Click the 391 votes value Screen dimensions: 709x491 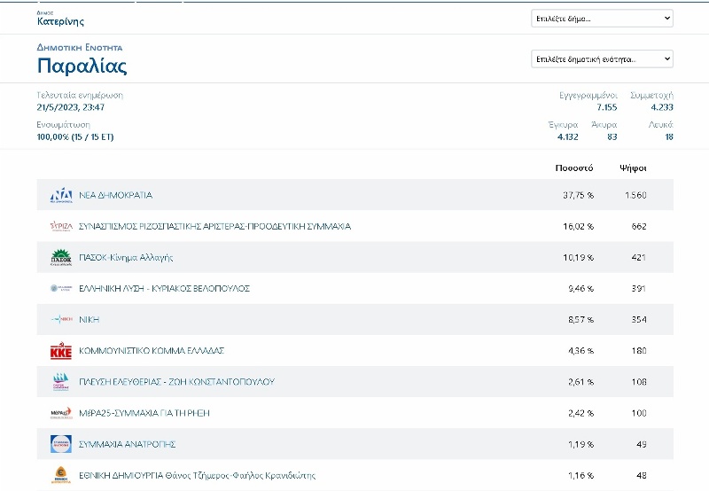coord(639,288)
